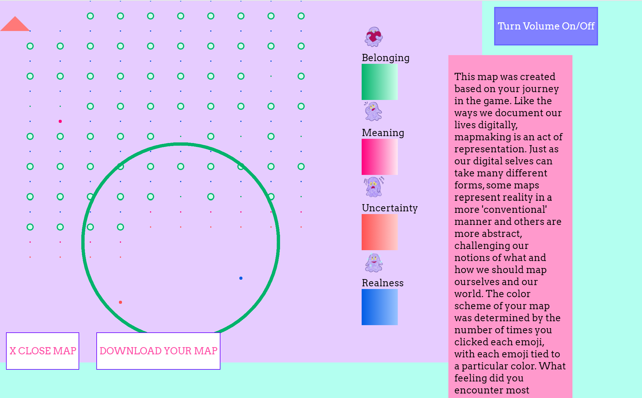The height and width of the screenshot is (398, 642).
Task: Click the Realness label text
Action: point(382,283)
